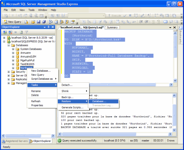Screen dimensions: 184x150
Task: Select Database... under Restore submenu
Action: [103, 101]
